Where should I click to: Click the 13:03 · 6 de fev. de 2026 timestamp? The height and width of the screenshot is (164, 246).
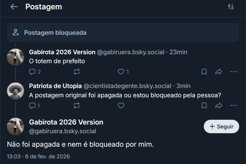pos(38,157)
